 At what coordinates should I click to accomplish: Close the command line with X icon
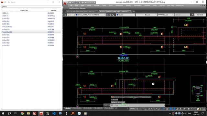tap(106, 105)
